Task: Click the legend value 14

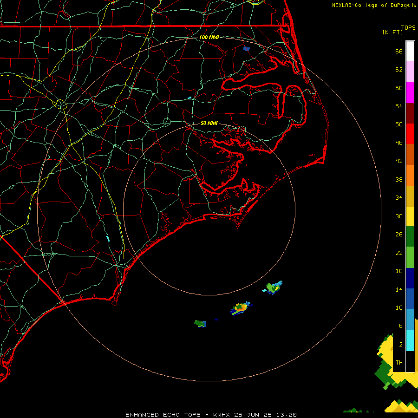Action: pos(399,289)
